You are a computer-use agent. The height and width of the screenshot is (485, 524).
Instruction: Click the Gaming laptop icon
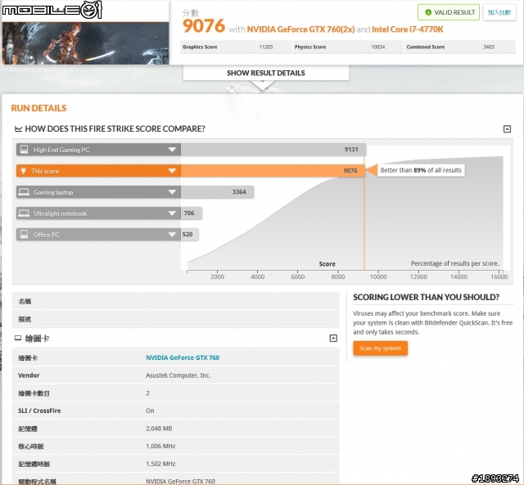[x=24, y=192]
